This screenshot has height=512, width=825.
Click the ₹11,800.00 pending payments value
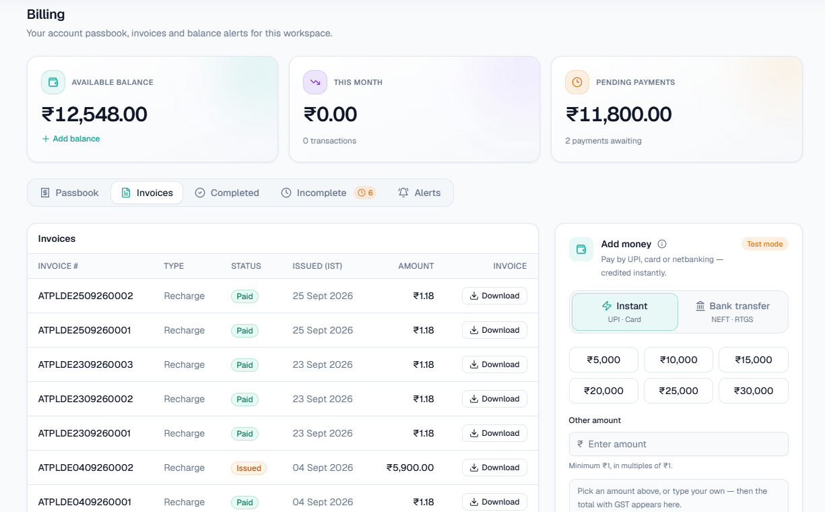[x=619, y=115]
